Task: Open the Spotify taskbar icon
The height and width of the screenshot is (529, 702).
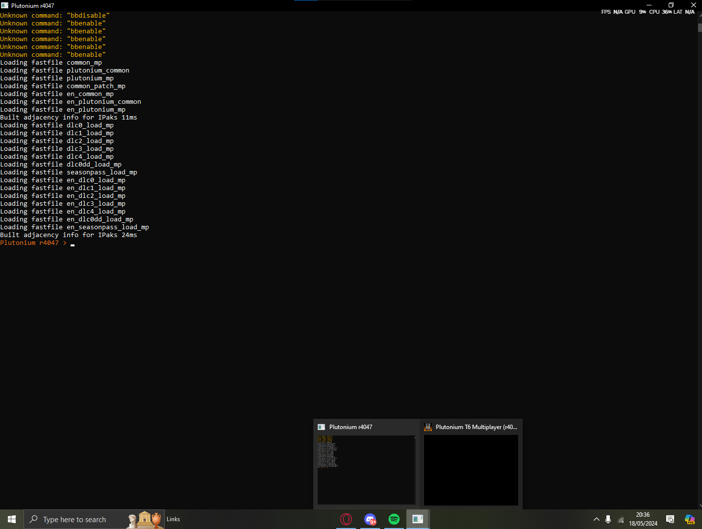Action: coord(394,519)
